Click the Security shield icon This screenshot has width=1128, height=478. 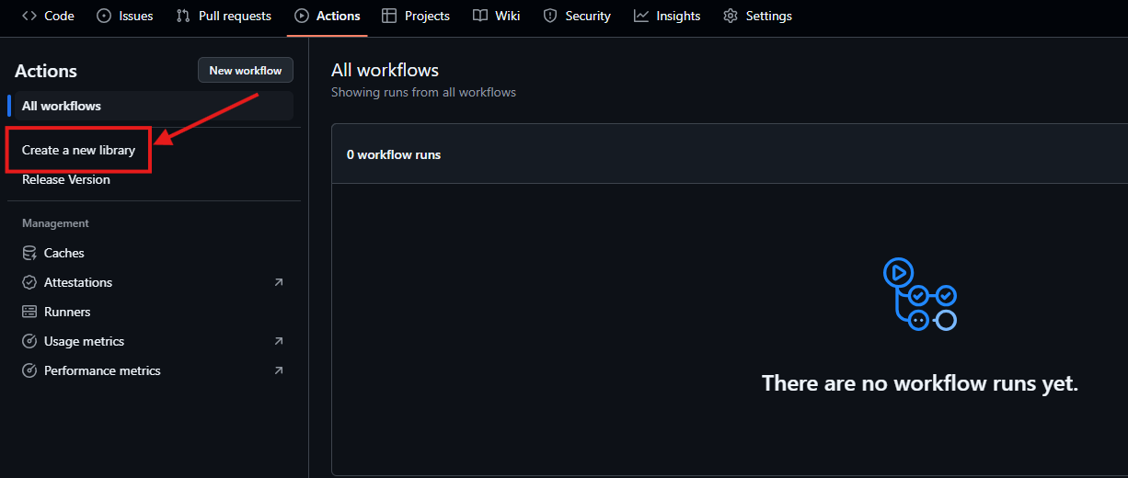click(x=550, y=16)
